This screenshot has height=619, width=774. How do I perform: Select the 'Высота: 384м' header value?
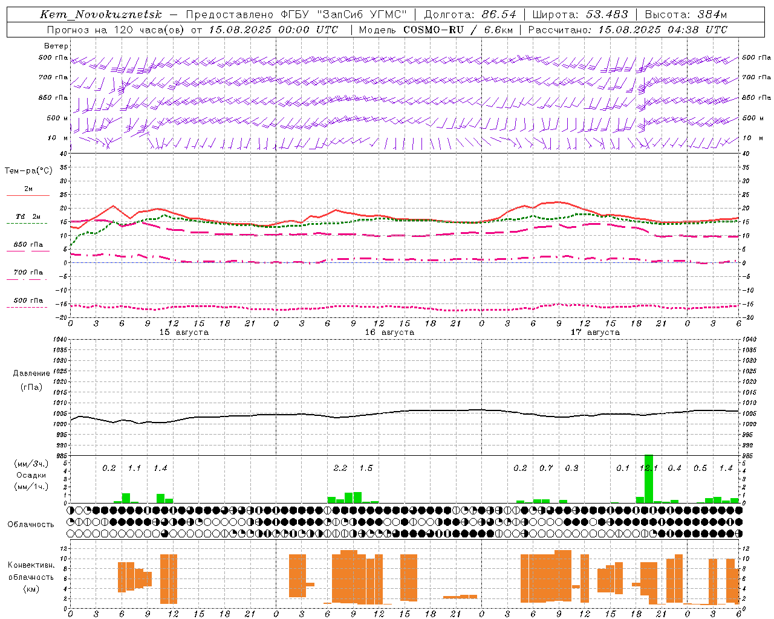(x=686, y=15)
